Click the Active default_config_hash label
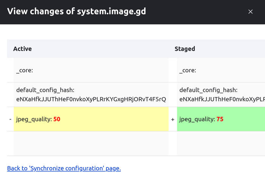This screenshot has width=265, height=177. (45, 90)
